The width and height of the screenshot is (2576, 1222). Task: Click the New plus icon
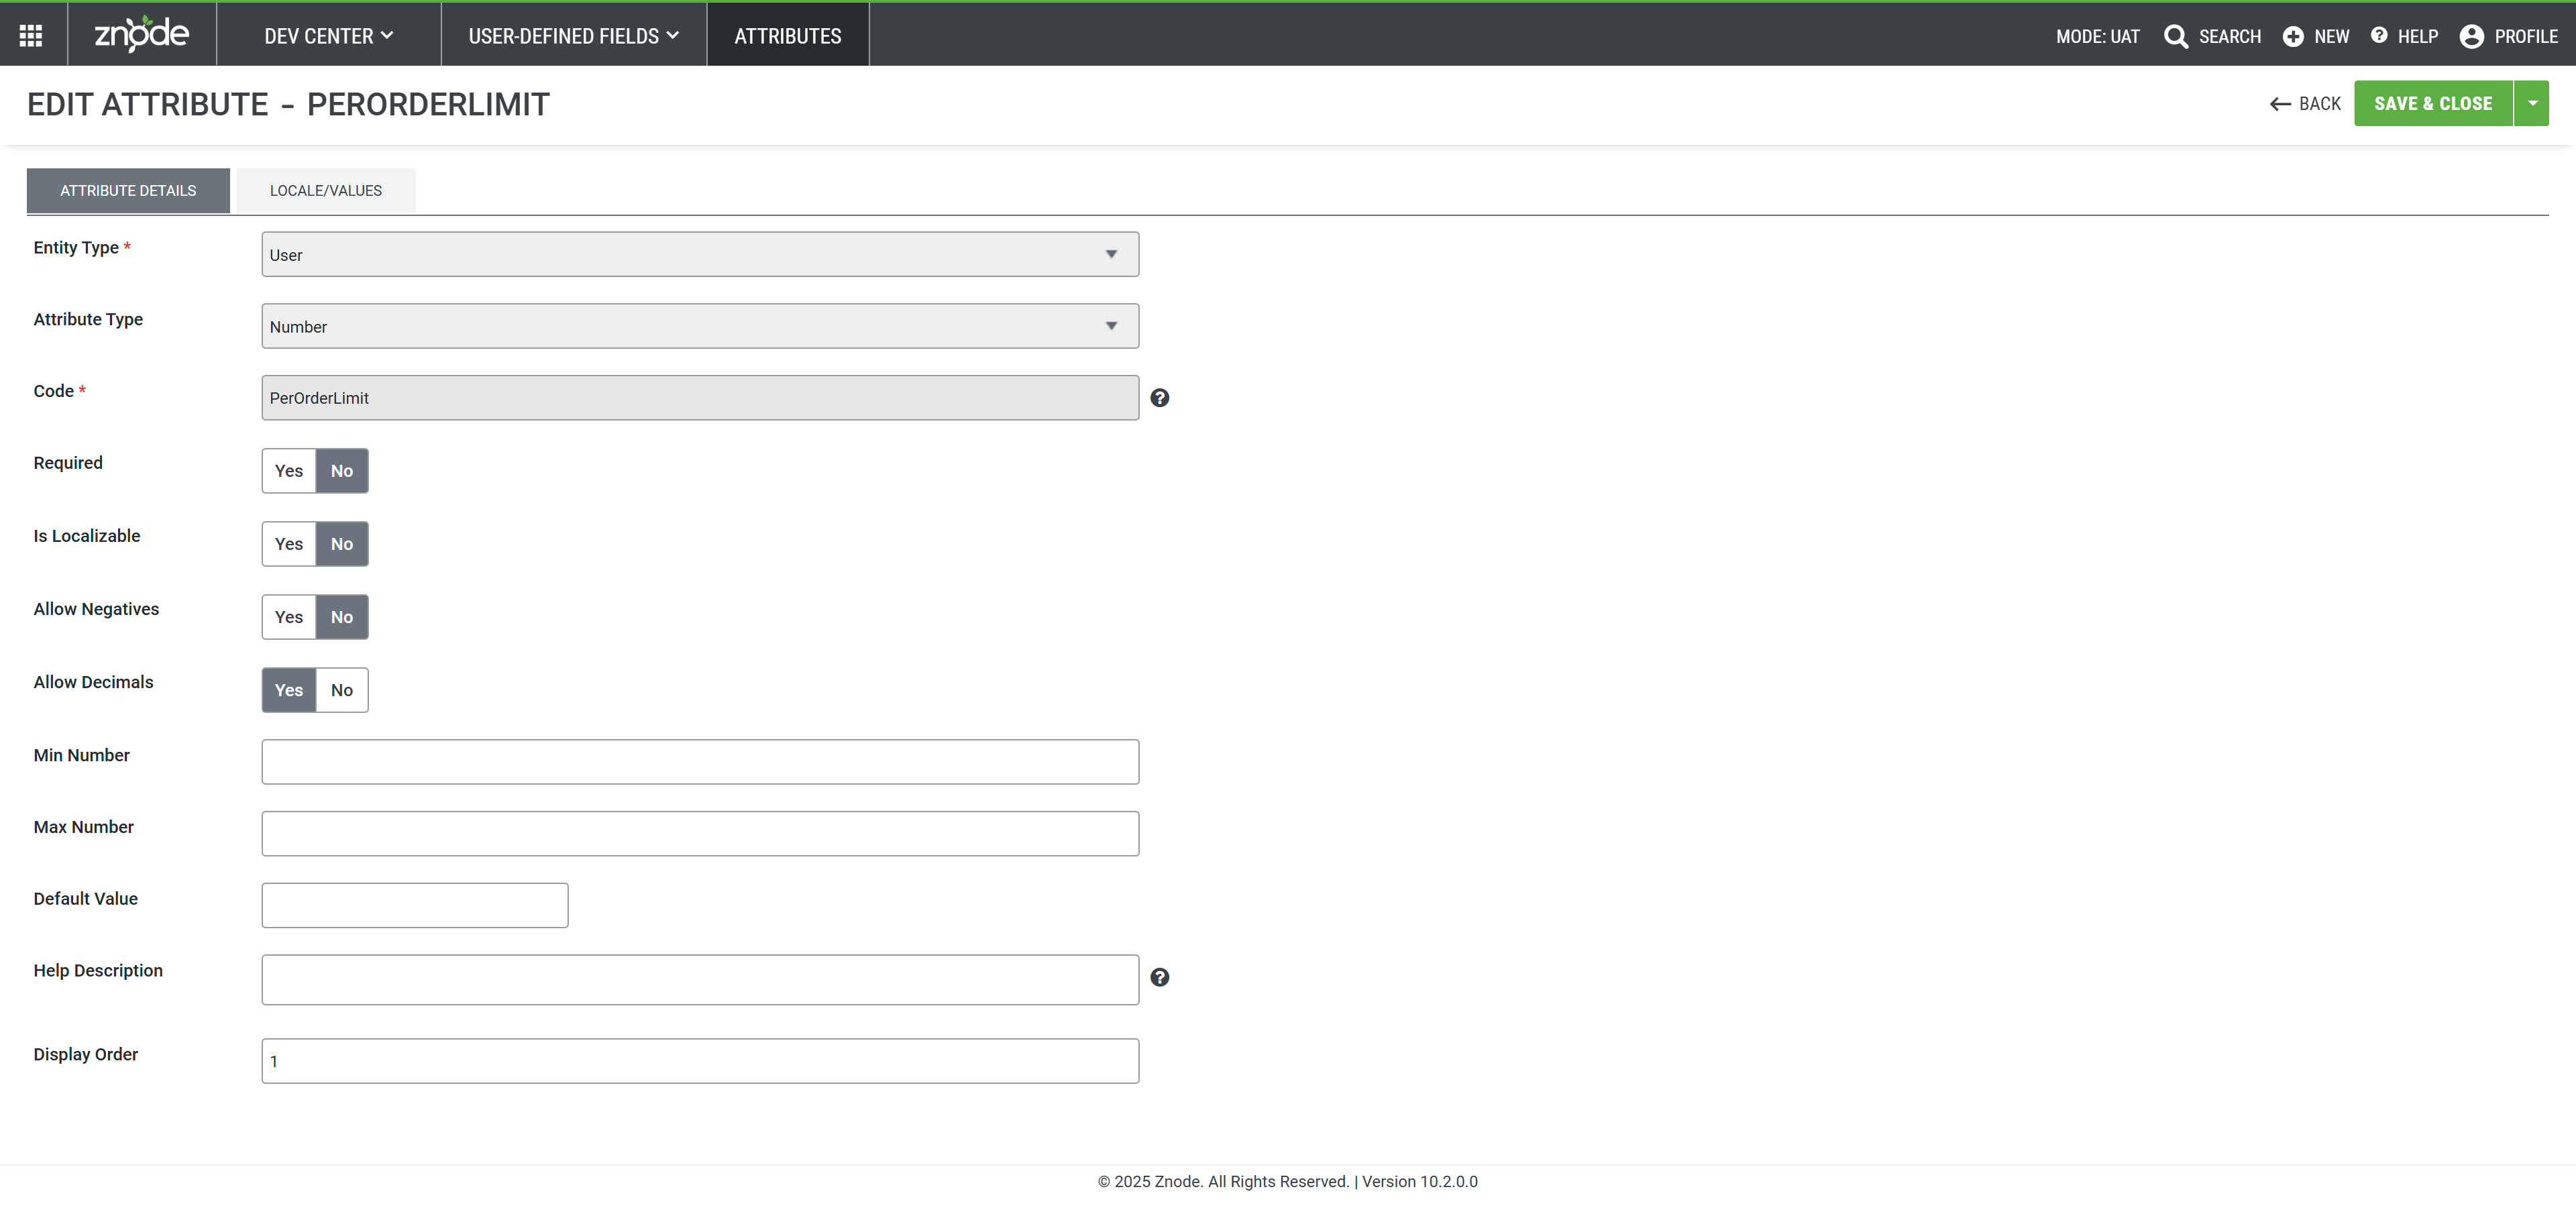pyautogui.click(x=2293, y=36)
